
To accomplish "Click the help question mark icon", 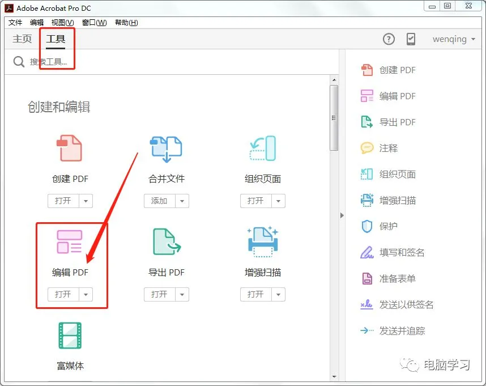I will point(389,39).
